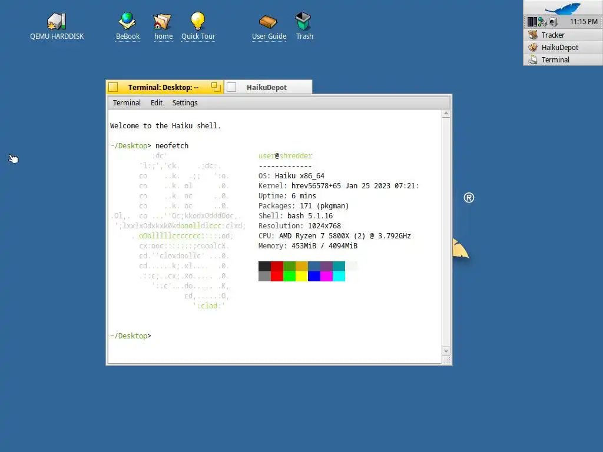Click the 'Uptime: 6 mins' line
This screenshot has width=603, height=452.
[287, 195]
